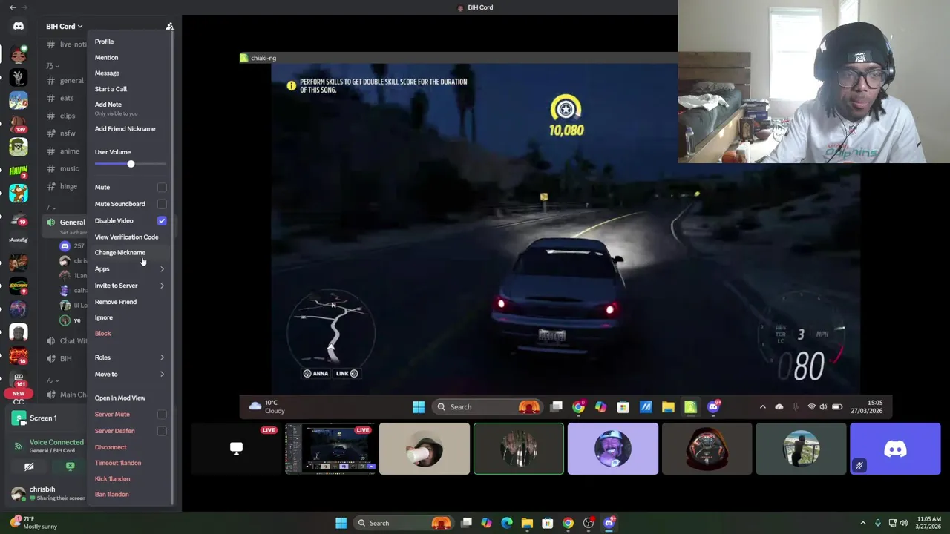
Task: Click the invite members icon beside BIH Cord
Action: point(169,27)
